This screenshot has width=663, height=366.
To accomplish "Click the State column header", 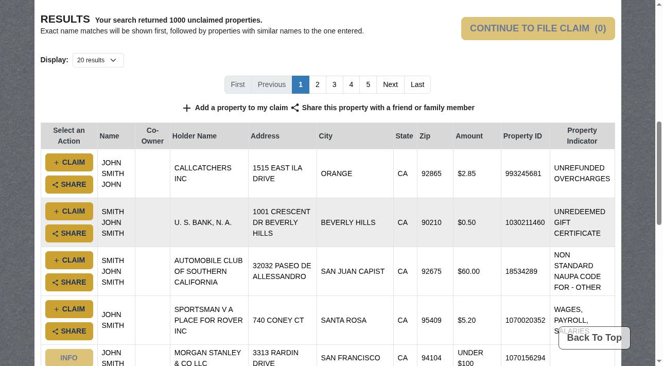I will 405,136.
